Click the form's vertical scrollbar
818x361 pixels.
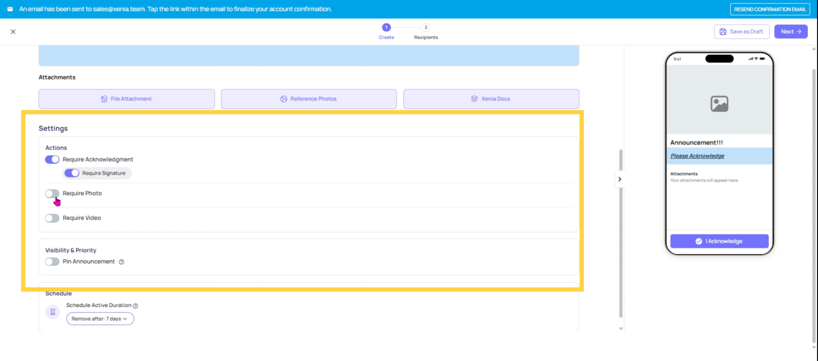click(621, 233)
